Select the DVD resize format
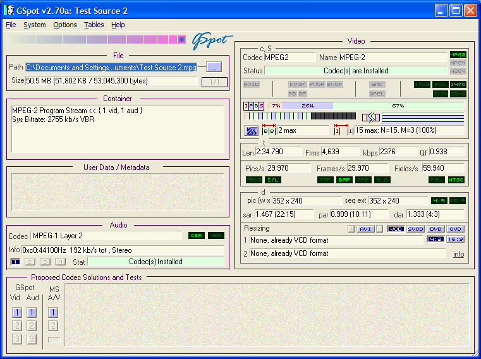 click(x=435, y=229)
